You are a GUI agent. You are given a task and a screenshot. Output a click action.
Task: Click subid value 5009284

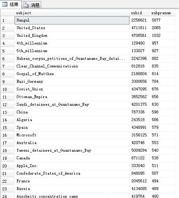tap(139, 151)
